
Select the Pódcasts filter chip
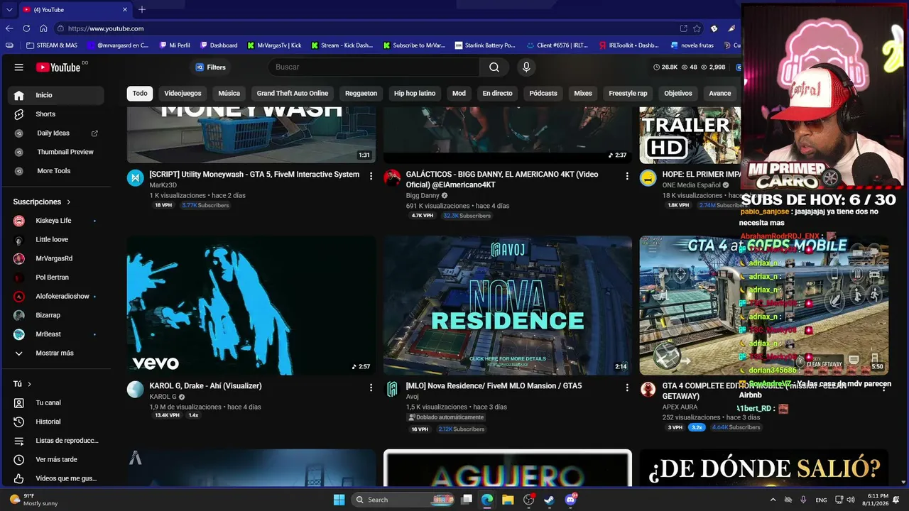click(543, 93)
